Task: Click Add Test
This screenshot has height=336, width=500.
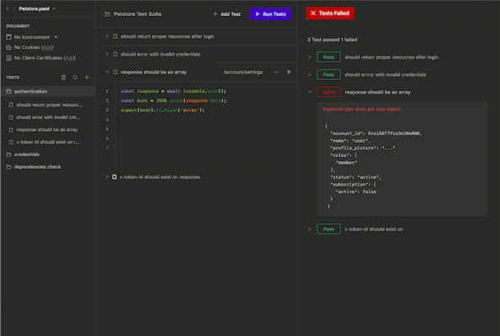Action: (x=226, y=14)
